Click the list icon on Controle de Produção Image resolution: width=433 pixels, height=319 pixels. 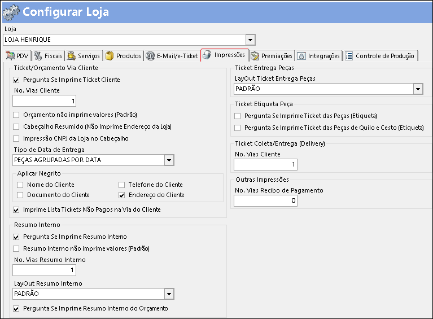(349, 56)
